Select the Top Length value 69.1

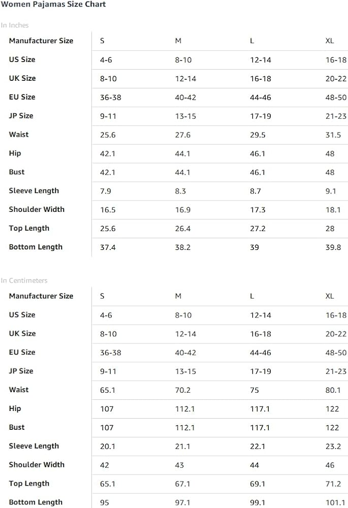click(x=258, y=484)
